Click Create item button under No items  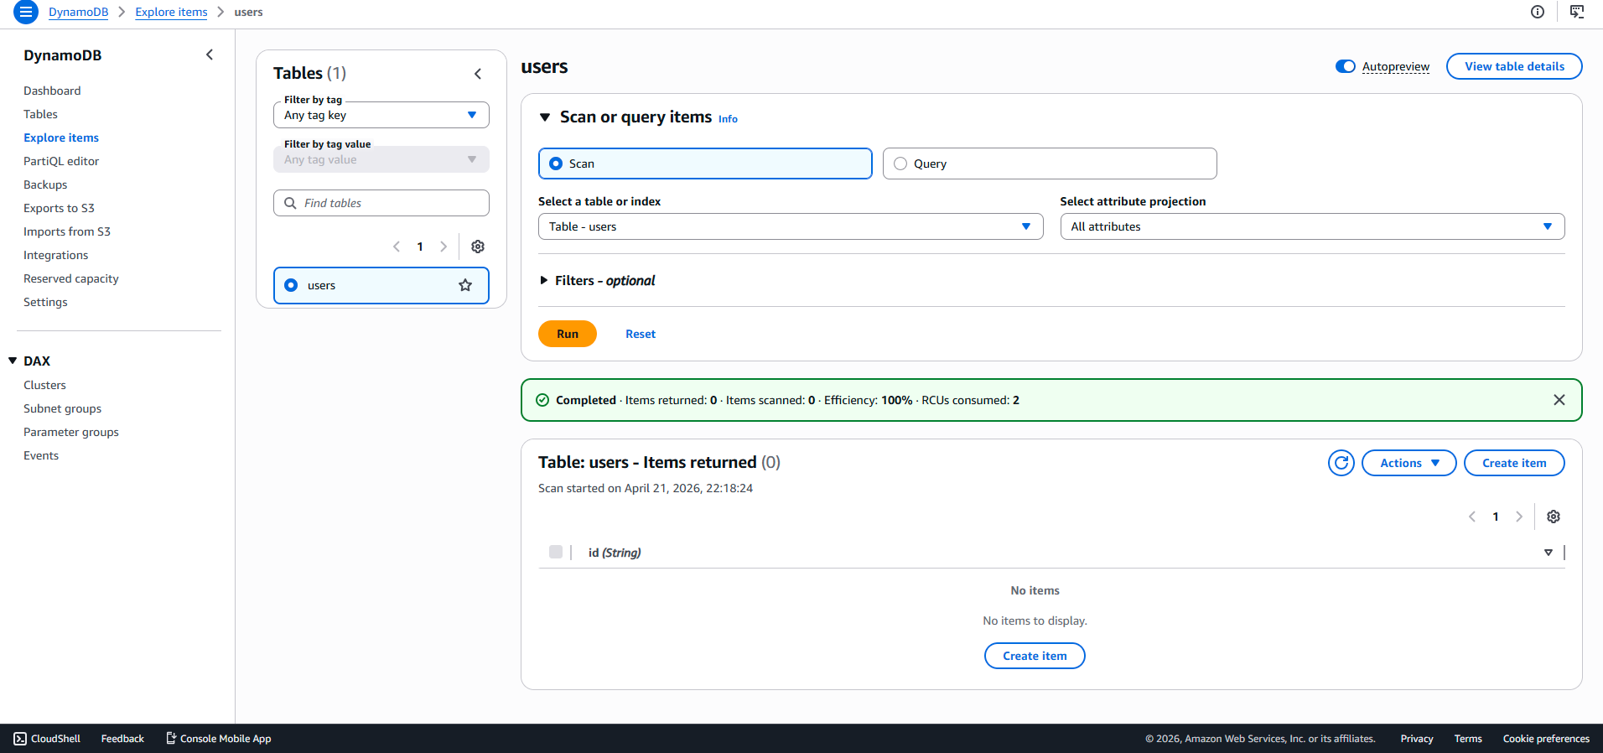1035,656
